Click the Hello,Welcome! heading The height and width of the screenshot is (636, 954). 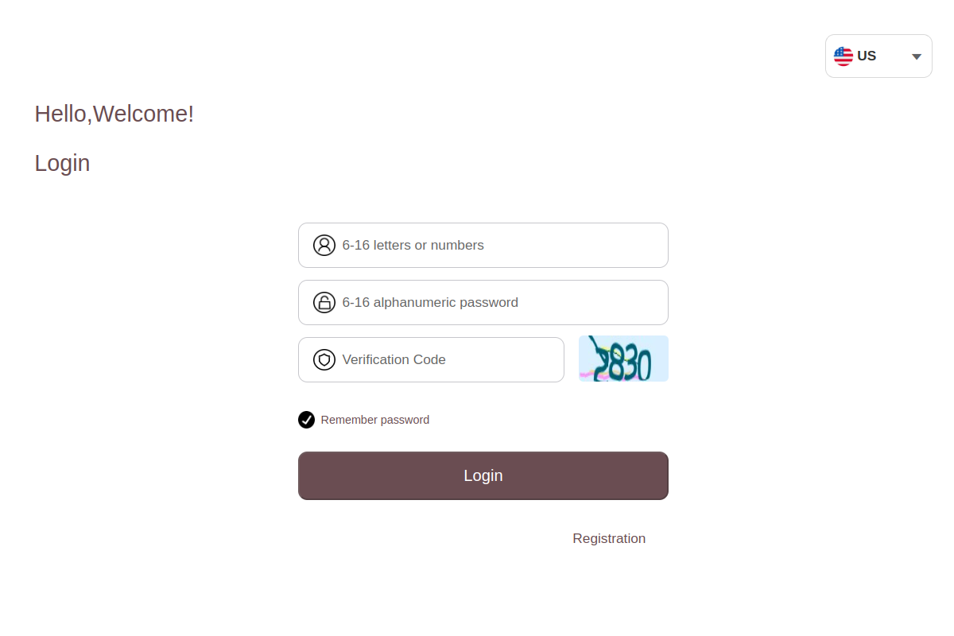tap(114, 114)
